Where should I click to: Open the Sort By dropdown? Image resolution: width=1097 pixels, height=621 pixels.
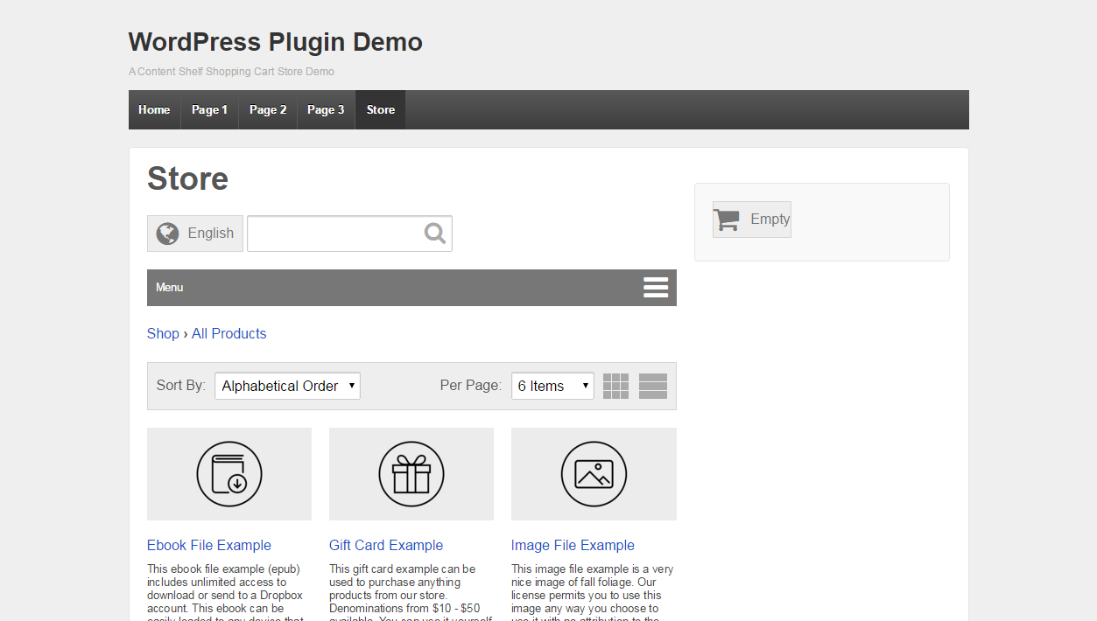point(287,386)
